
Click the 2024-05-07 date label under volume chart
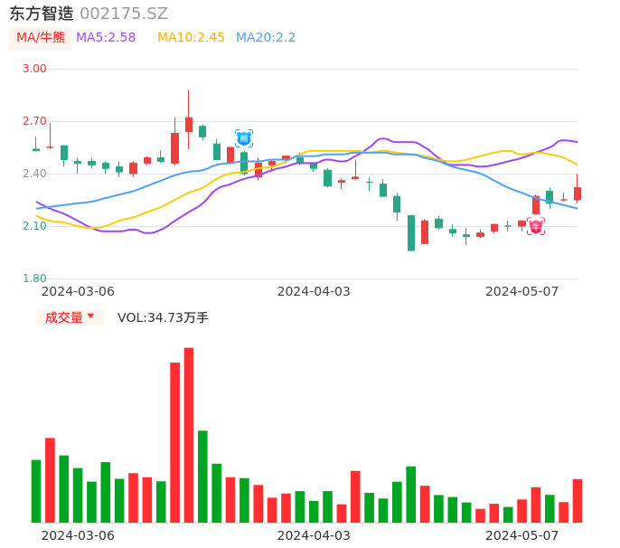(521, 535)
